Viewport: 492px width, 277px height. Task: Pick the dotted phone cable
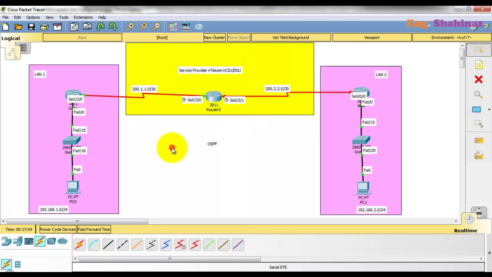(x=151, y=245)
